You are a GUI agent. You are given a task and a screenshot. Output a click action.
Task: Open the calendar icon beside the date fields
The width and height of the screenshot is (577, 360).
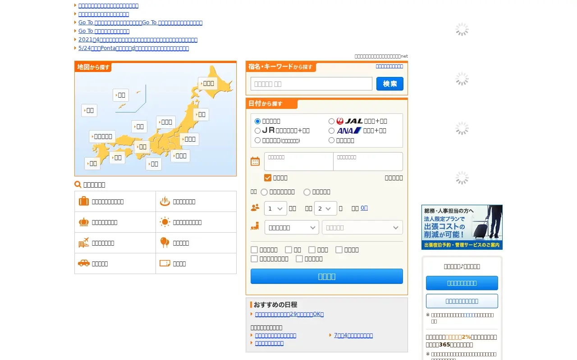[x=255, y=161]
